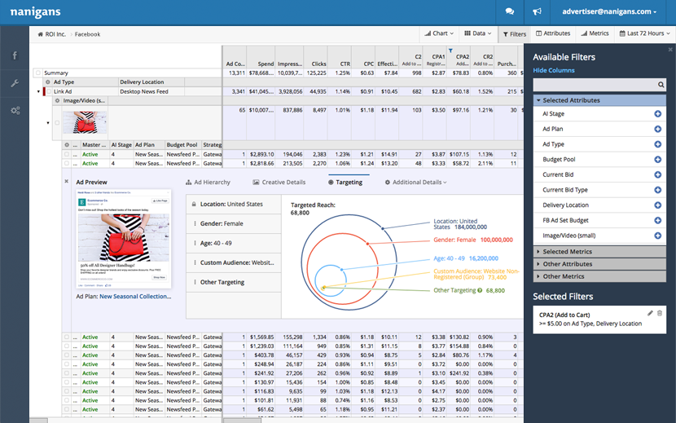Expand the Other Attributes section

pyautogui.click(x=568, y=264)
